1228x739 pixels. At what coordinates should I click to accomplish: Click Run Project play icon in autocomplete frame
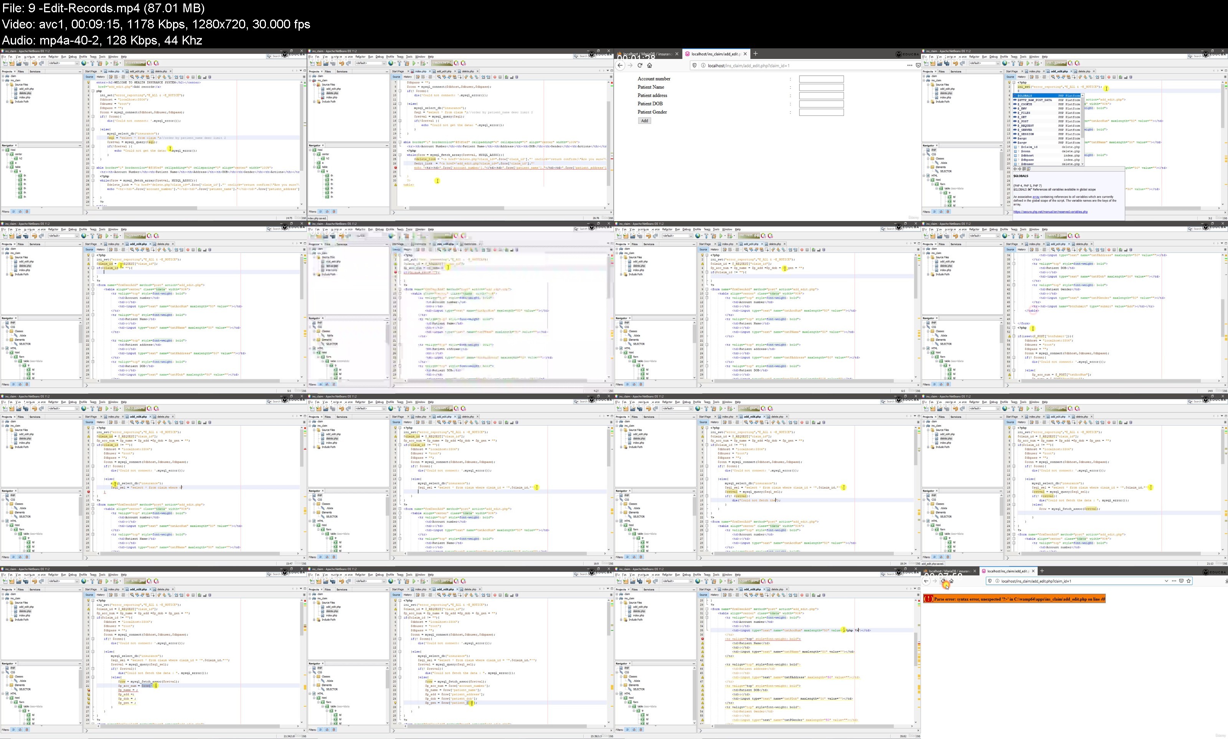tap(1028, 63)
